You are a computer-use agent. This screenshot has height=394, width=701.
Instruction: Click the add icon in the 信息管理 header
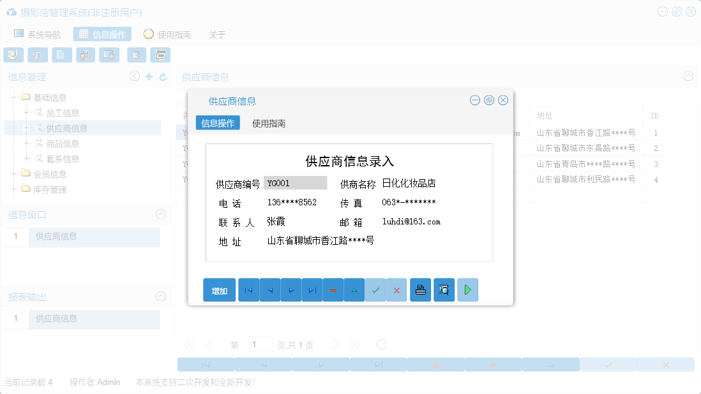[x=148, y=76]
